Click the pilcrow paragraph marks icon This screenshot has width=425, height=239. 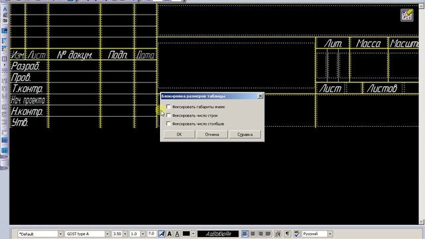pos(288,234)
